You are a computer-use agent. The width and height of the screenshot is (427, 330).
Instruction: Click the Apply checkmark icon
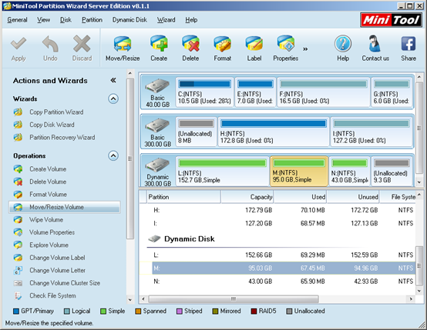pos(18,44)
